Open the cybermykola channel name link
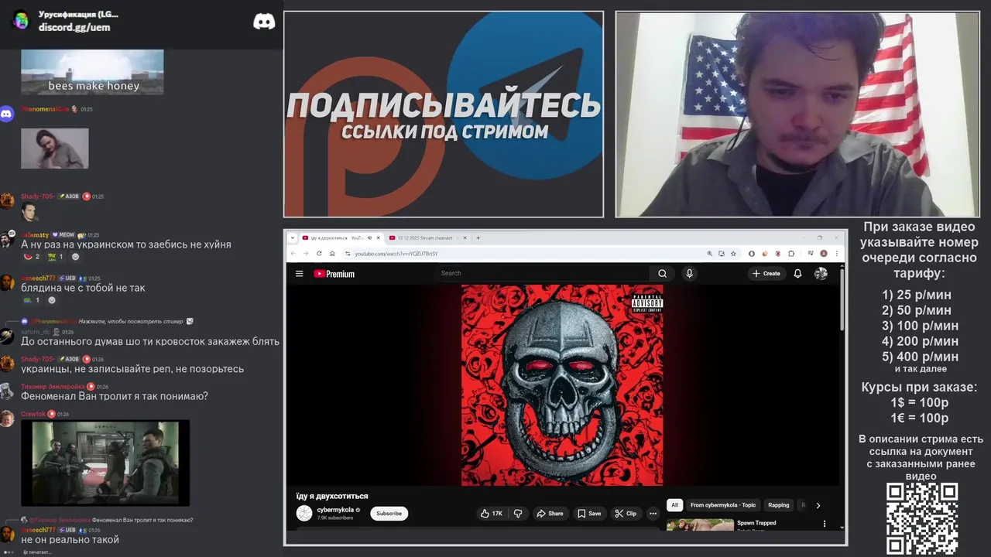The image size is (991, 557). pyautogui.click(x=335, y=510)
